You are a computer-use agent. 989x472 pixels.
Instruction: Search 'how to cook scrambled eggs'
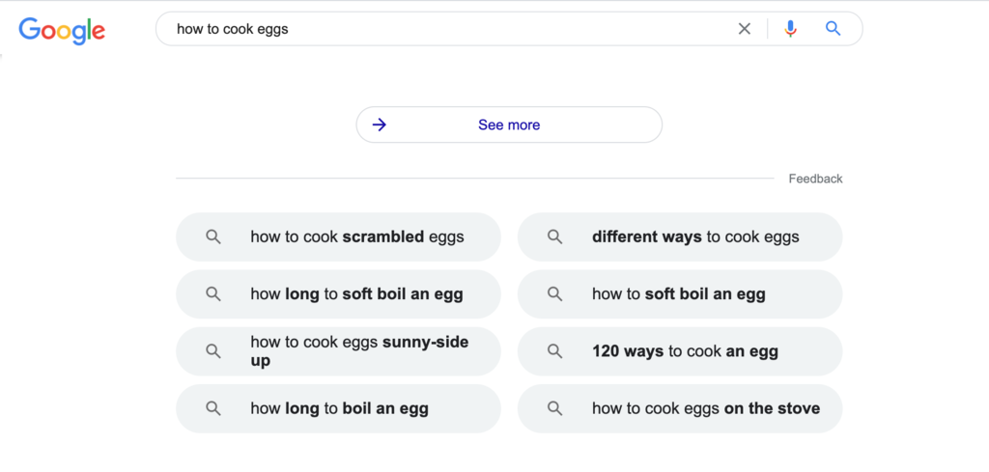pyautogui.click(x=357, y=236)
